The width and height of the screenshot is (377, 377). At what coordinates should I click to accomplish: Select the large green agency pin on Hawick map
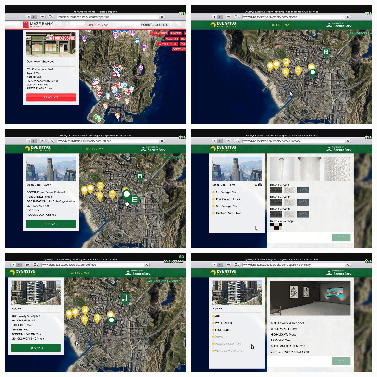click(x=125, y=299)
